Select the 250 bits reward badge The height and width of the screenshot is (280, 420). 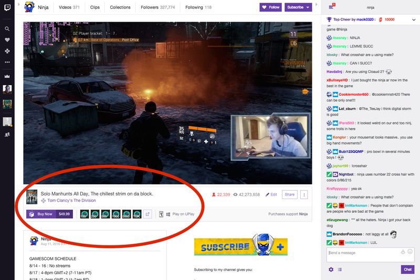(x=95, y=214)
